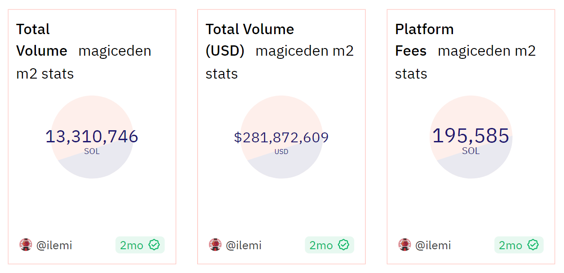Click the @ilemi avatar on Total Volume card
The width and height of the screenshot is (564, 273).
pos(26,245)
